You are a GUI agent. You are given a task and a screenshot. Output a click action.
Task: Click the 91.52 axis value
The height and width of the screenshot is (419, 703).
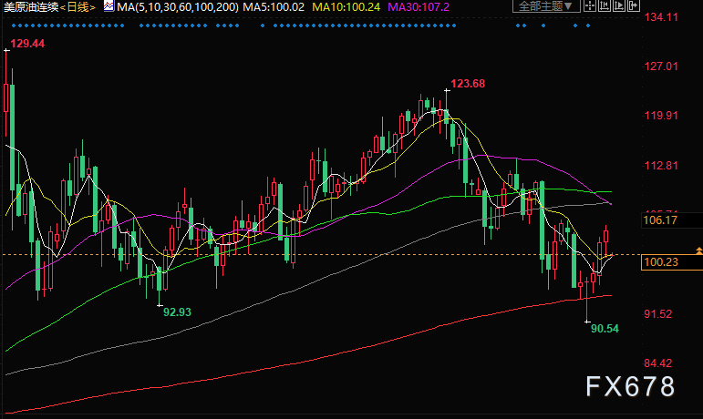pos(658,314)
